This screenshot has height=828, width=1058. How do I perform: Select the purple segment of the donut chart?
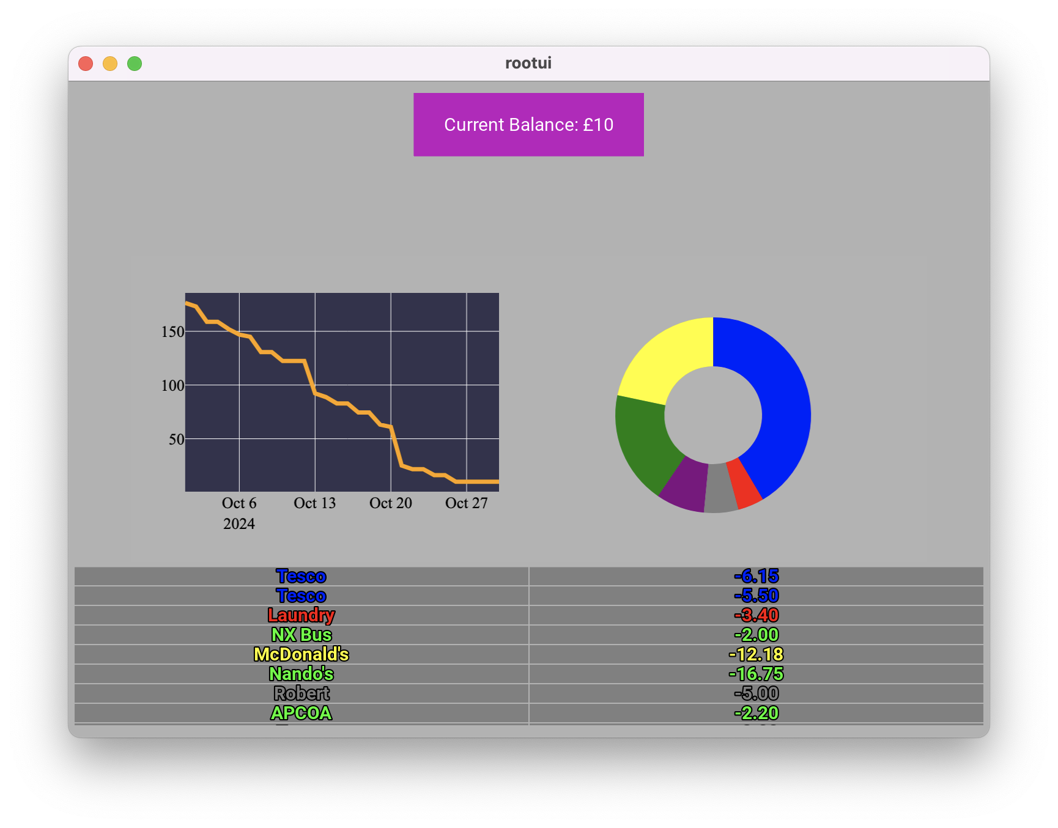pyautogui.click(x=686, y=486)
